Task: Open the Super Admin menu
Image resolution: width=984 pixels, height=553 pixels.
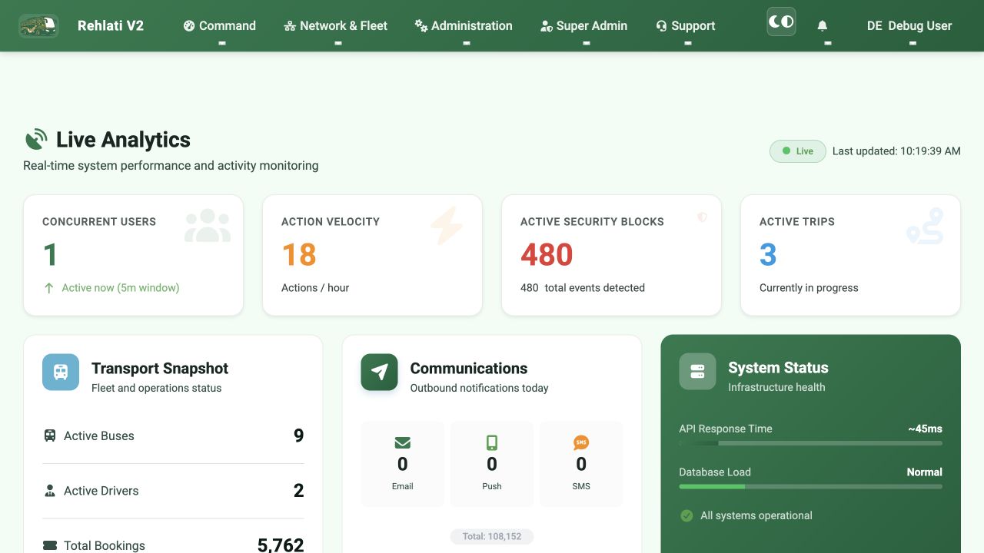Action: click(x=584, y=25)
